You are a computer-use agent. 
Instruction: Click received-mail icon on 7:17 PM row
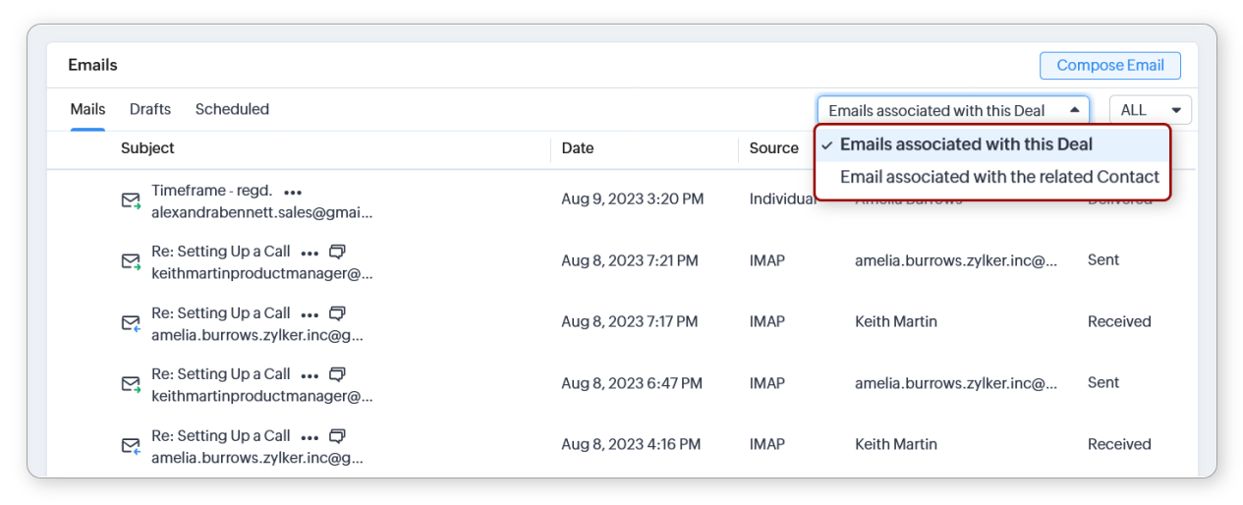coord(131,322)
